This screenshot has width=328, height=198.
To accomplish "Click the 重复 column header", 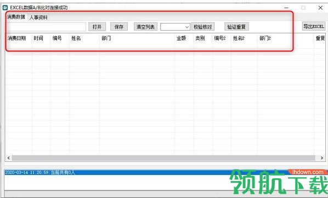I will [320, 38].
